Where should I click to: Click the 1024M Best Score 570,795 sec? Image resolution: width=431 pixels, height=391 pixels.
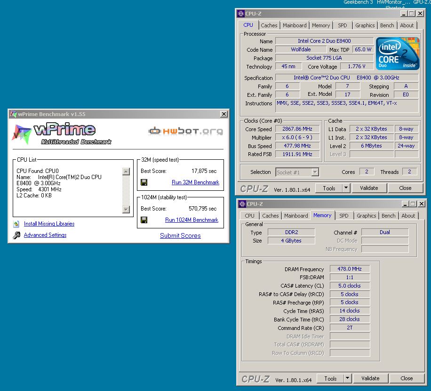203,209
